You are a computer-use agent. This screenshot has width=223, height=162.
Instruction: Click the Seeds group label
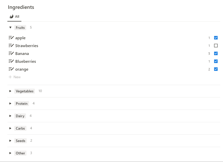point(20,141)
